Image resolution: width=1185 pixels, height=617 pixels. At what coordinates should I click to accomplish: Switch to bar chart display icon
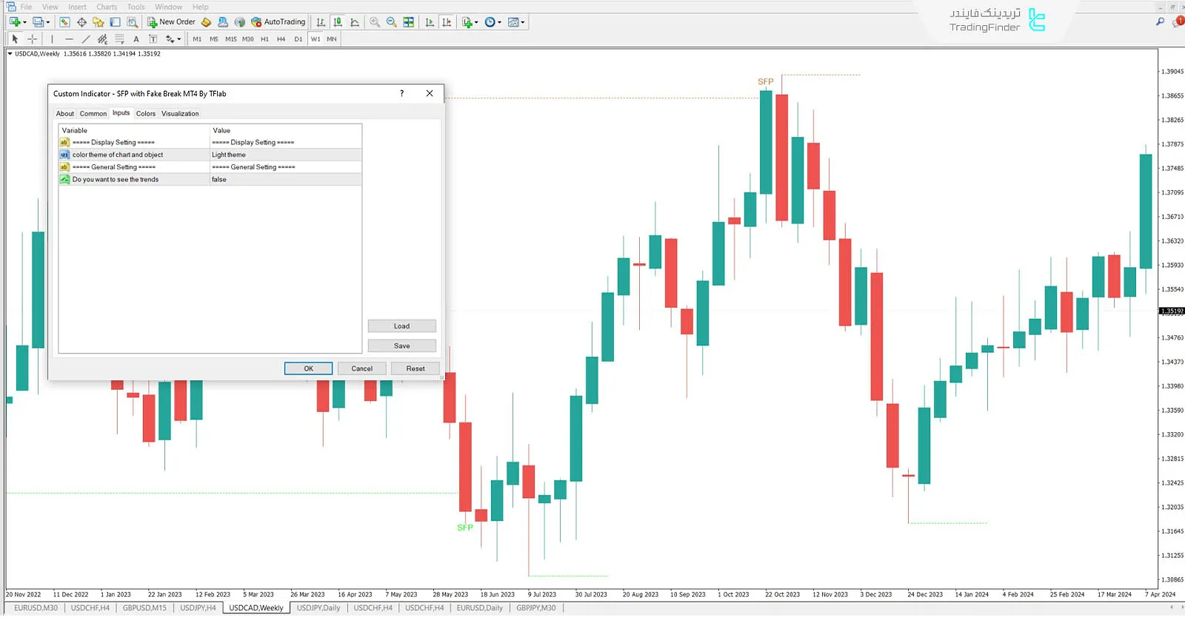pyautogui.click(x=321, y=22)
